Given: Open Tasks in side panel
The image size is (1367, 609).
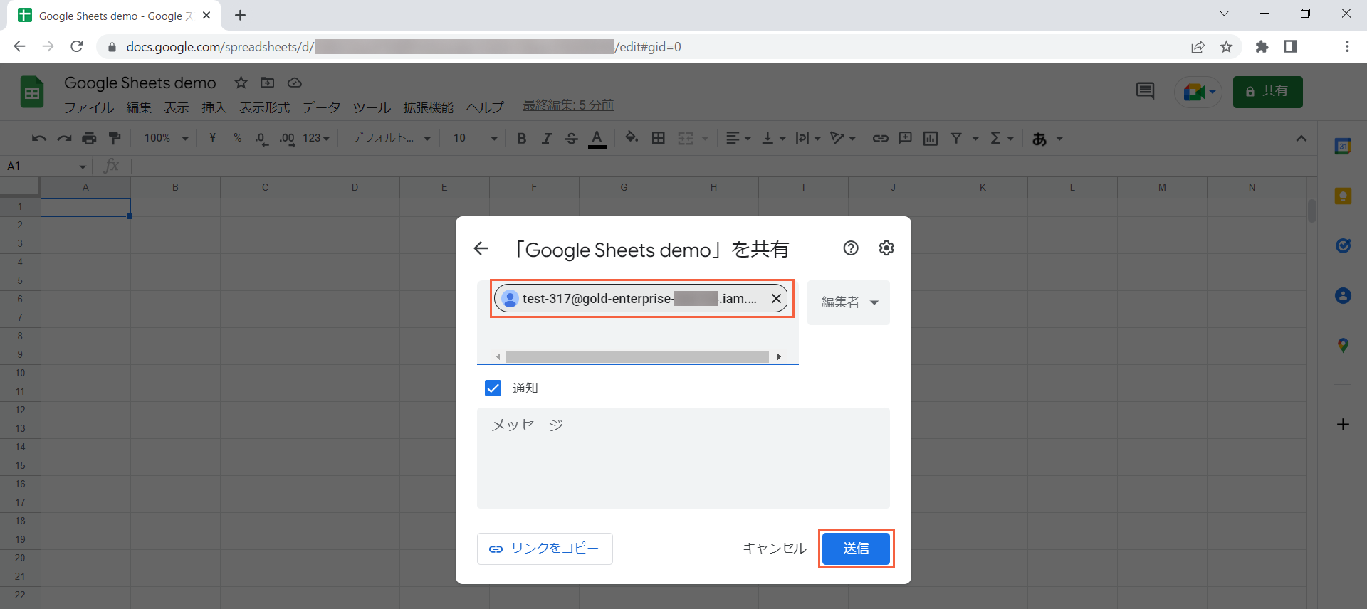Looking at the screenshot, I should tap(1343, 245).
